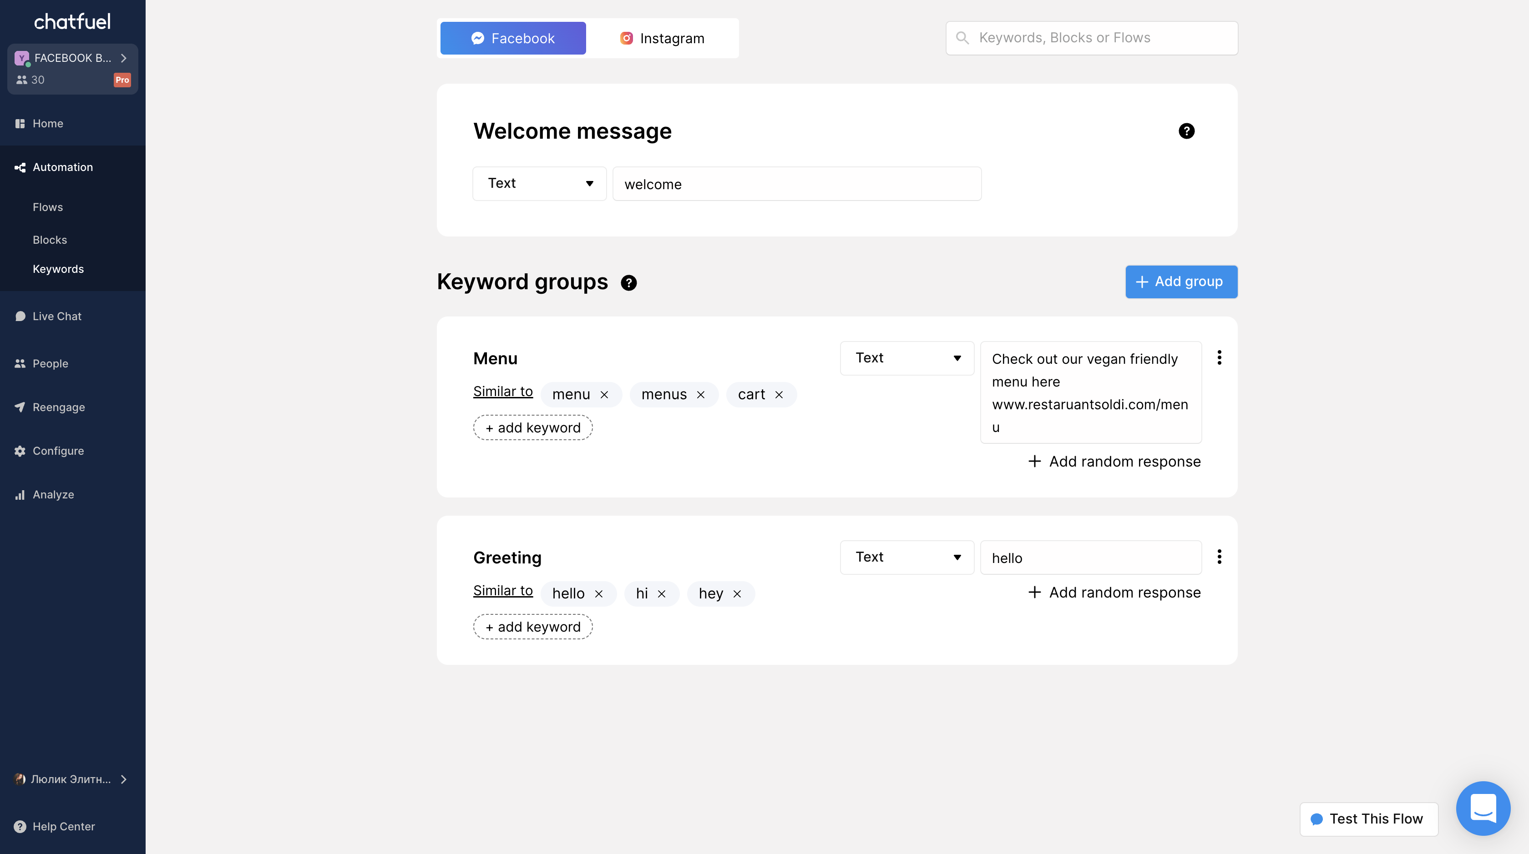The height and width of the screenshot is (854, 1529).
Task: Remove the 'cart' keyword chip
Action: pyautogui.click(x=779, y=395)
